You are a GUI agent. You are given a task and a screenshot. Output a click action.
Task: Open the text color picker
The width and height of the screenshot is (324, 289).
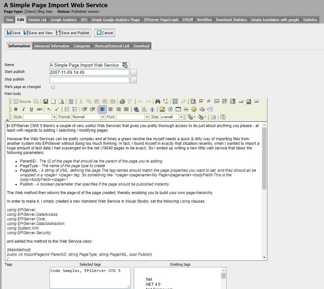[190, 116]
